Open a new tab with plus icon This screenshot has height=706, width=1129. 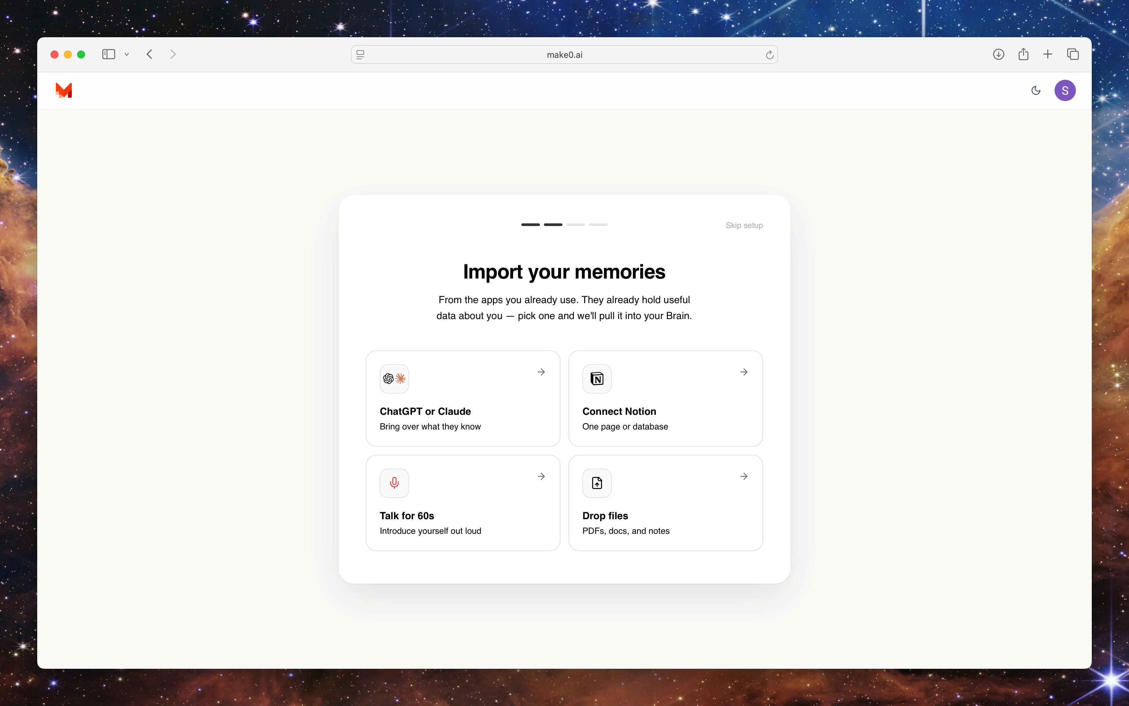(x=1048, y=54)
